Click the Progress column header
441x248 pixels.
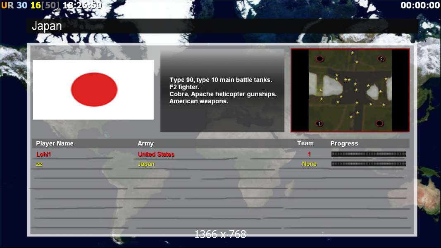click(x=344, y=143)
